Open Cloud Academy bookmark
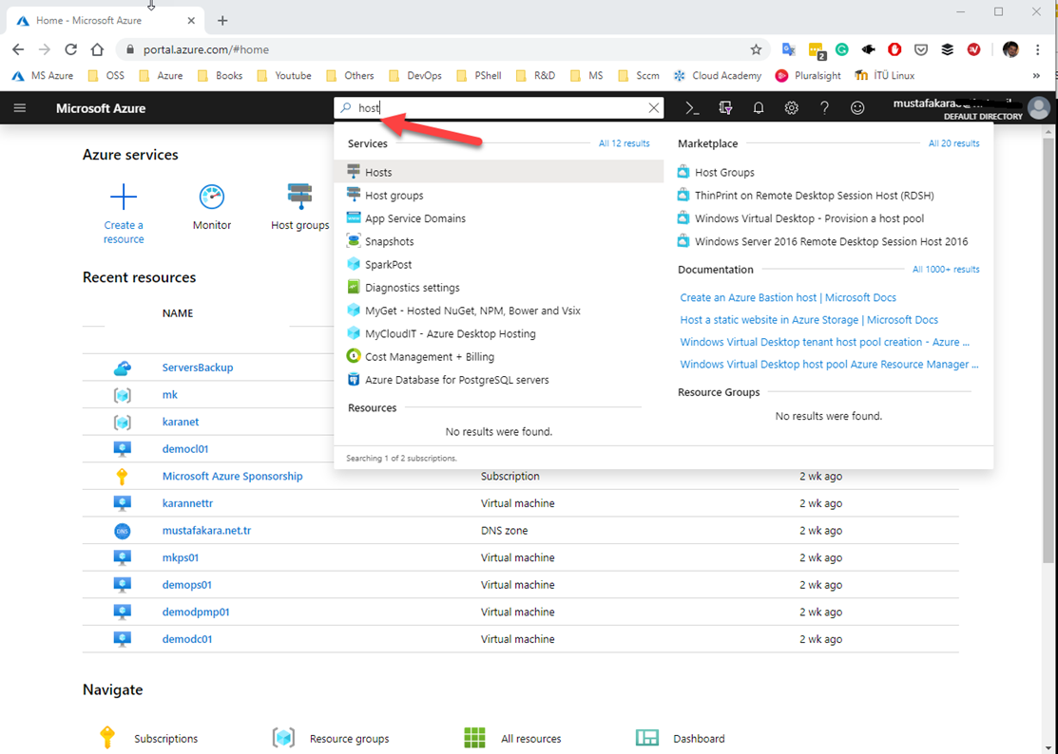Screen dimensions: 1058x754 (718, 75)
